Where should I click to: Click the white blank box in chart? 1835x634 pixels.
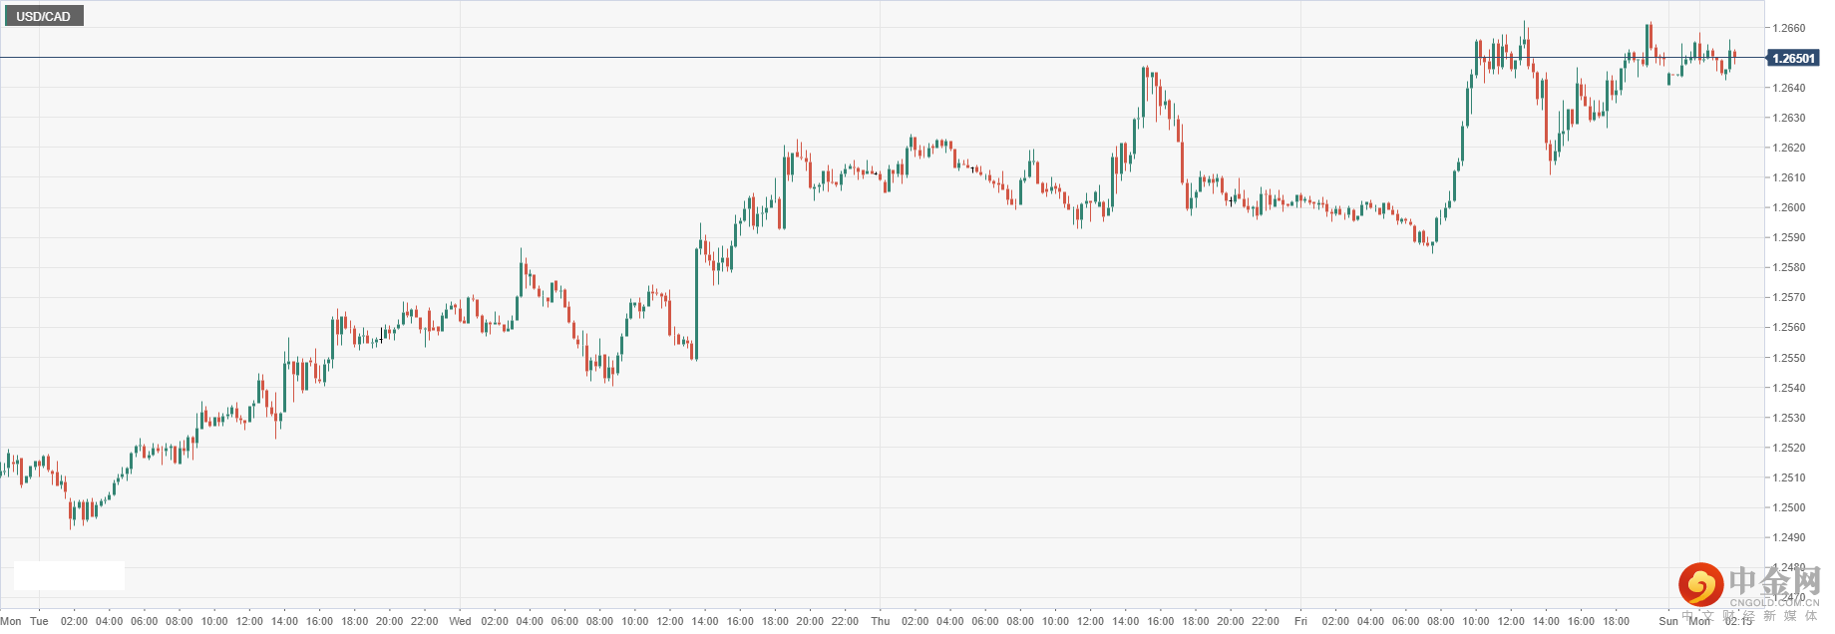click(x=69, y=575)
